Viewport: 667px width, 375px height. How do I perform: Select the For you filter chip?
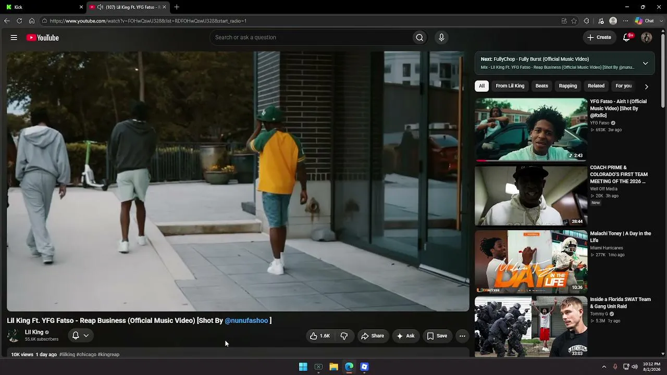click(x=624, y=86)
